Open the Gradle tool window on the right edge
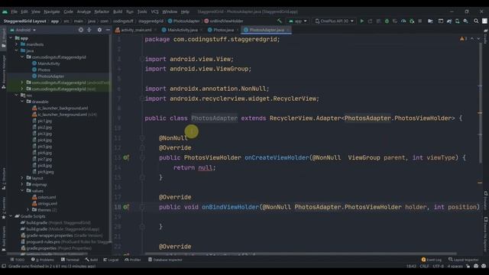The height and width of the screenshot is (275, 489). [486, 37]
